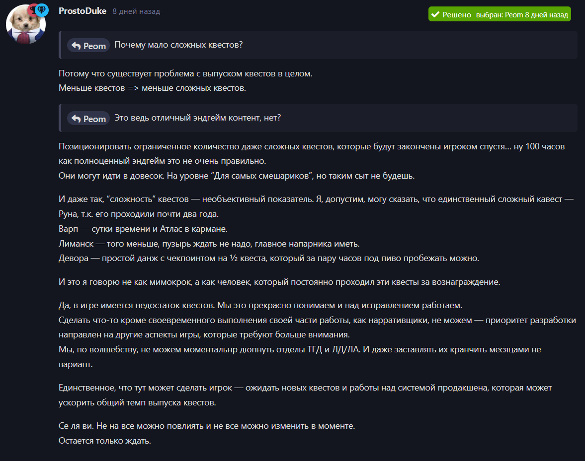Click the reply arrow in first Реом chip
This screenshot has width=585, height=461.
point(76,46)
